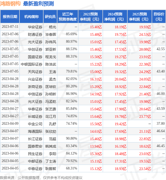The width and height of the screenshot is (166, 180).
Task: Click the 90.80% accuracy value
Action: pyautogui.click(x=71, y=139)
